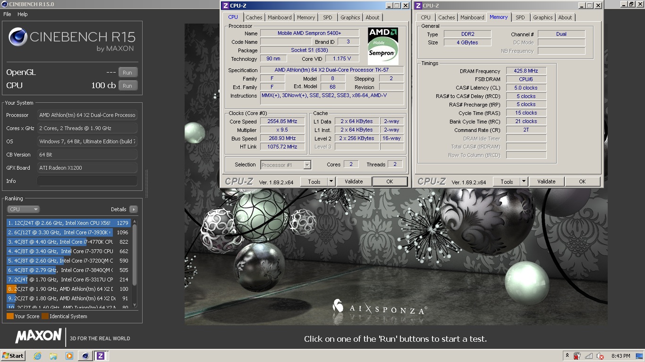Open the Start menu
The width and height of the screenshot is (645, 362).
pyautogui.click(x=13, y=356)
